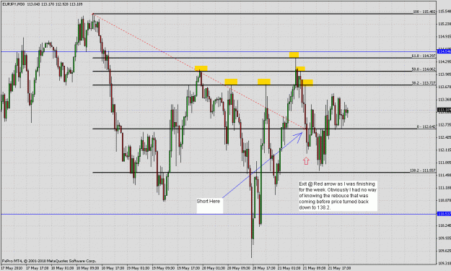Screen dimensions: 451x271
Task: Click the '19 May 09:30' time axis label
Action: point(163,268)
